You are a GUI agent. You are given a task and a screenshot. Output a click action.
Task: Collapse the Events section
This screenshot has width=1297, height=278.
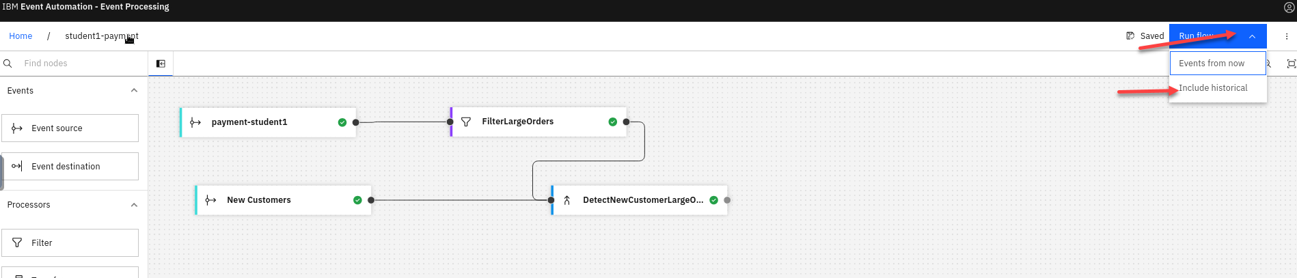134,91
